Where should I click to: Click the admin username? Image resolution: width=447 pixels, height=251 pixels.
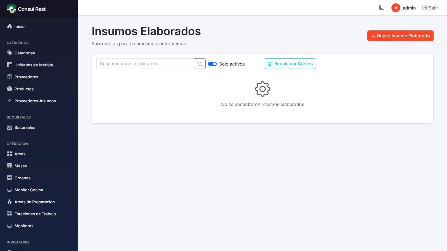409,8
